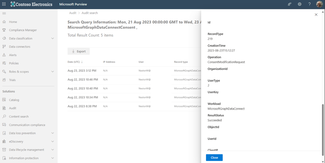Click the Microsoft Purview title
The width and height of the screenshot is (325, 163).
pyautogui.click(x=73, y=4)
